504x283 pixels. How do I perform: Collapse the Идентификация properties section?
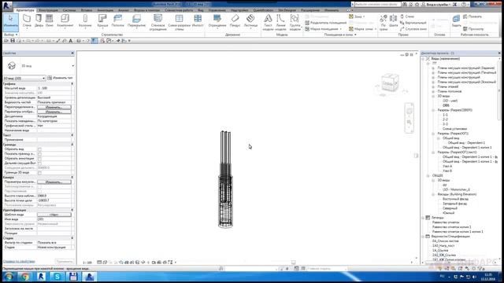[x=72, y=210]
